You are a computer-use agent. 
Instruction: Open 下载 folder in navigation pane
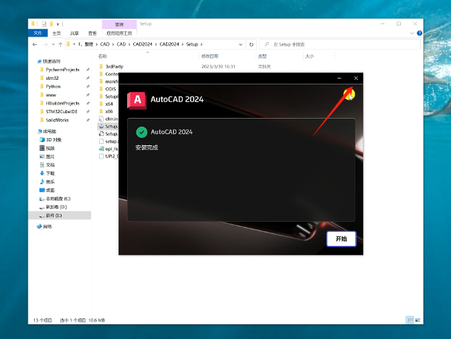50,174
